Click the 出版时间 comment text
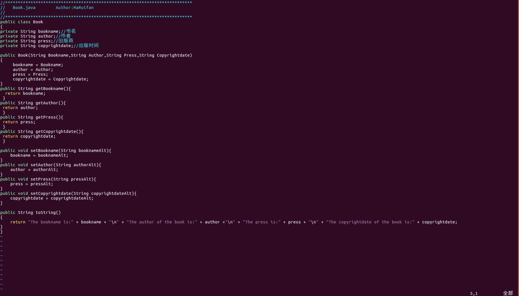 tap(89, 45)
